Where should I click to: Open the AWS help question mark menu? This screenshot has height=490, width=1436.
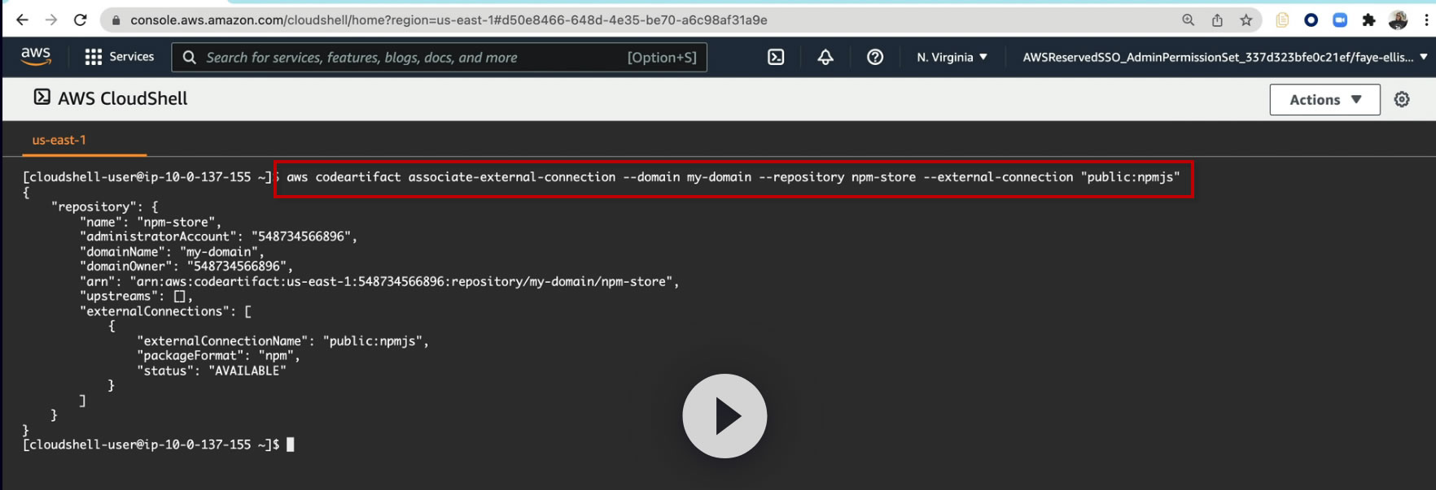875,57
